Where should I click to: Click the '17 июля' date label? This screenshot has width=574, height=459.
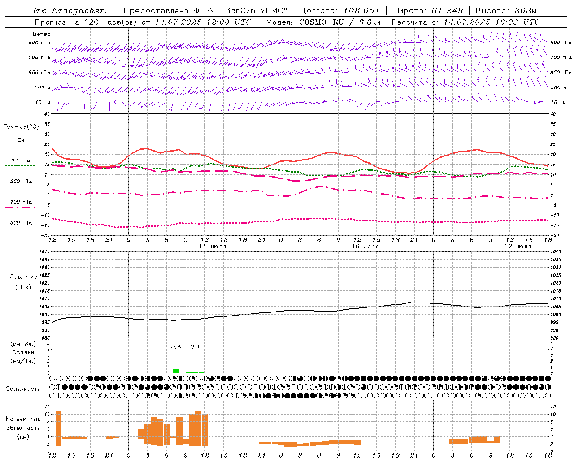517,247
